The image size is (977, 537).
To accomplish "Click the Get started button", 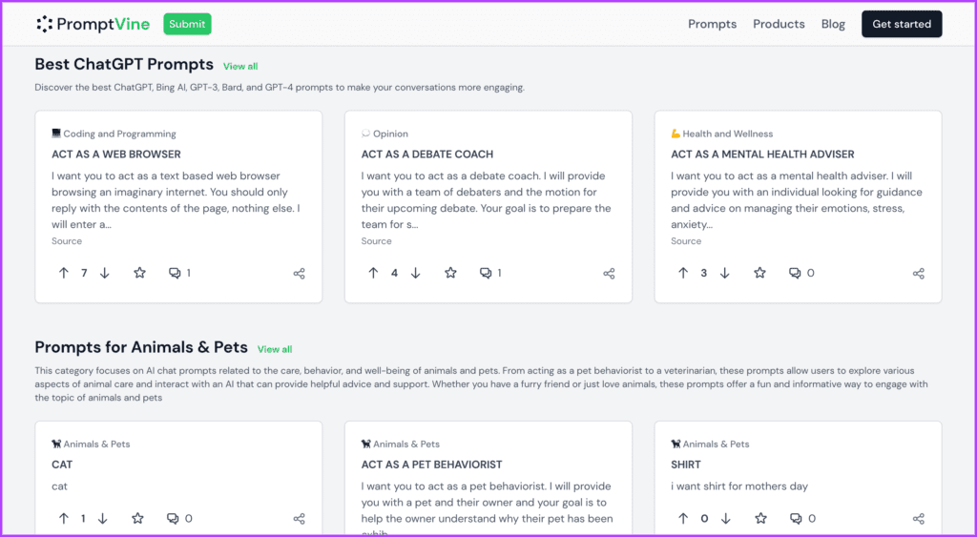I will pos(902,24).
